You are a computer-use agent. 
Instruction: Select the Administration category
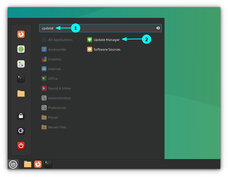point(59,98)
